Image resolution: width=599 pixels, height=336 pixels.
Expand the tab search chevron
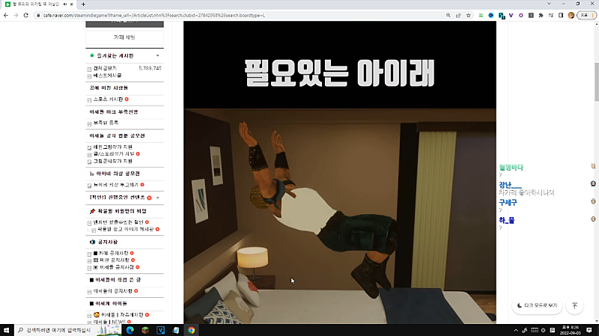point(549,4)
